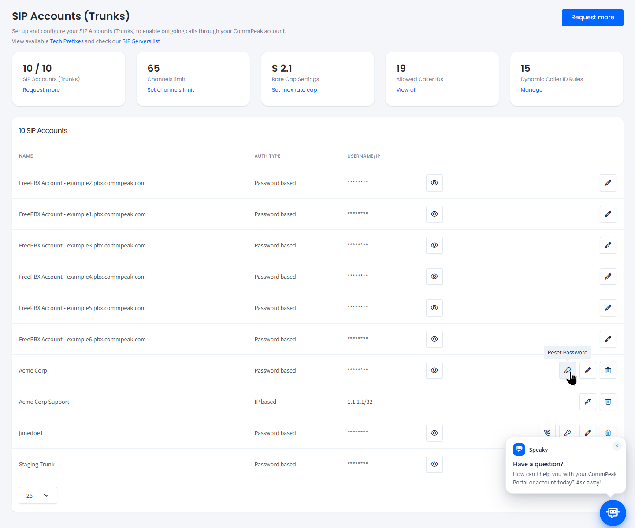Edit FreePBX example3 account
The image size is (635, 528).
[608, 245]
